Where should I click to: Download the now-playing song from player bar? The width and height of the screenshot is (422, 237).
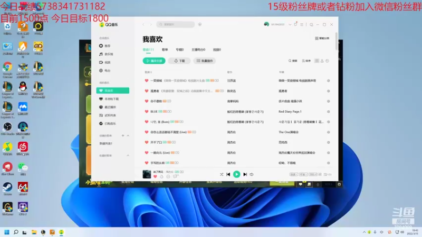click(161, 176)
